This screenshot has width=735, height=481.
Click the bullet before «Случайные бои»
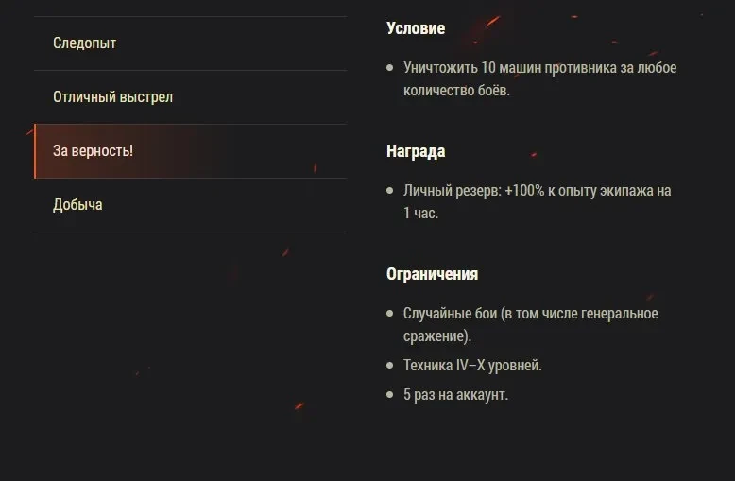(390, 314)
